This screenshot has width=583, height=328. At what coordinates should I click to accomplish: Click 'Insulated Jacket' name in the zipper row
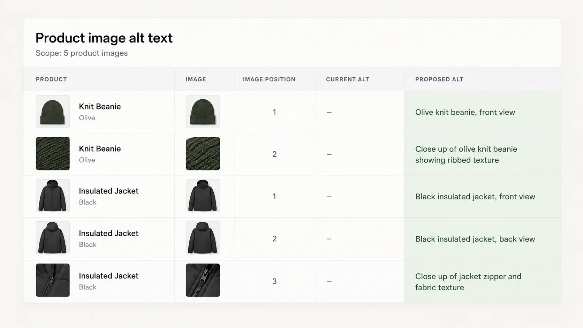point(108,276)
